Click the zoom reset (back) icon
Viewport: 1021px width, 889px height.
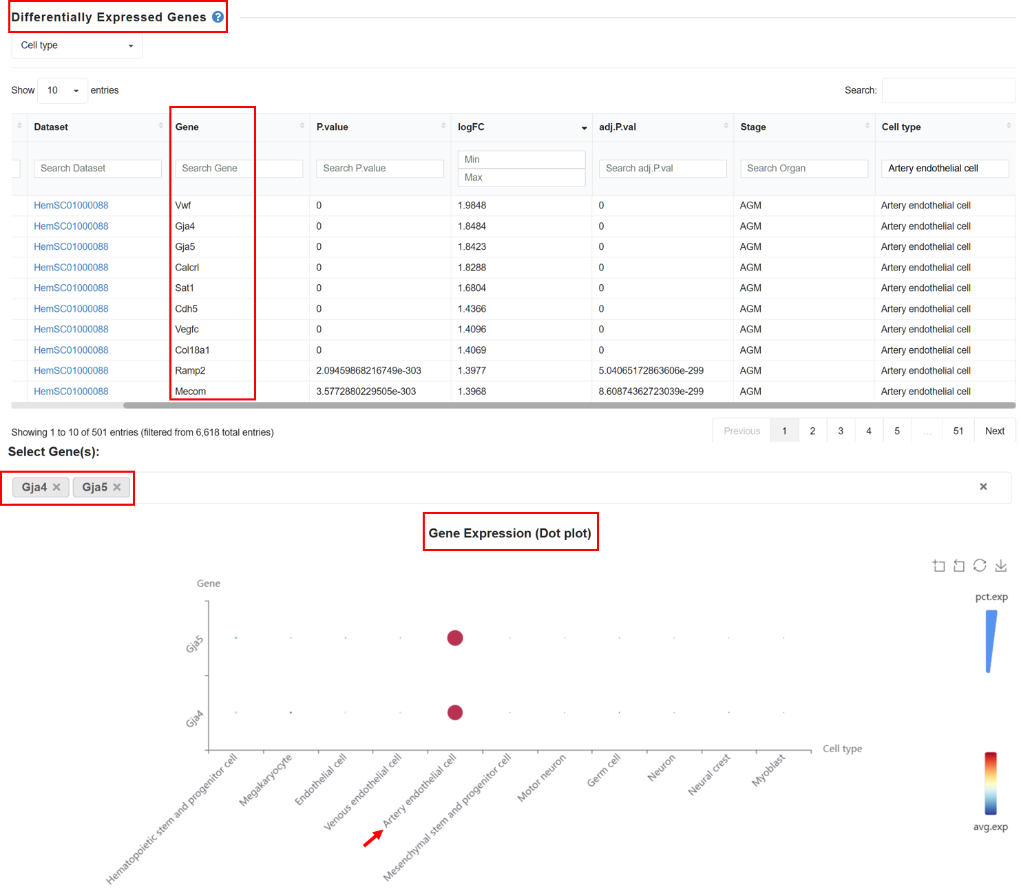pos(959,566)
